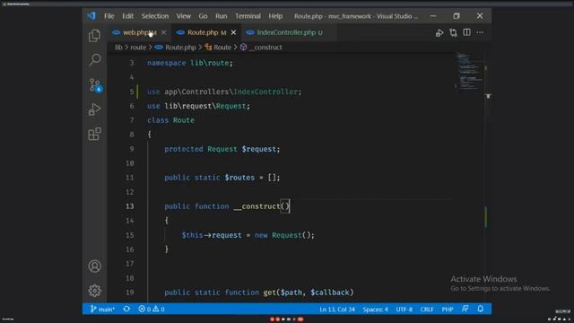Open the Accounts menu icon

pyautogui.click(x=94, y=266)
